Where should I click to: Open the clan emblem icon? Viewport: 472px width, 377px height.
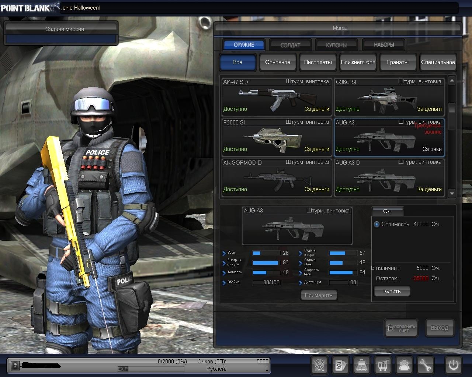[x=319, y=365]
